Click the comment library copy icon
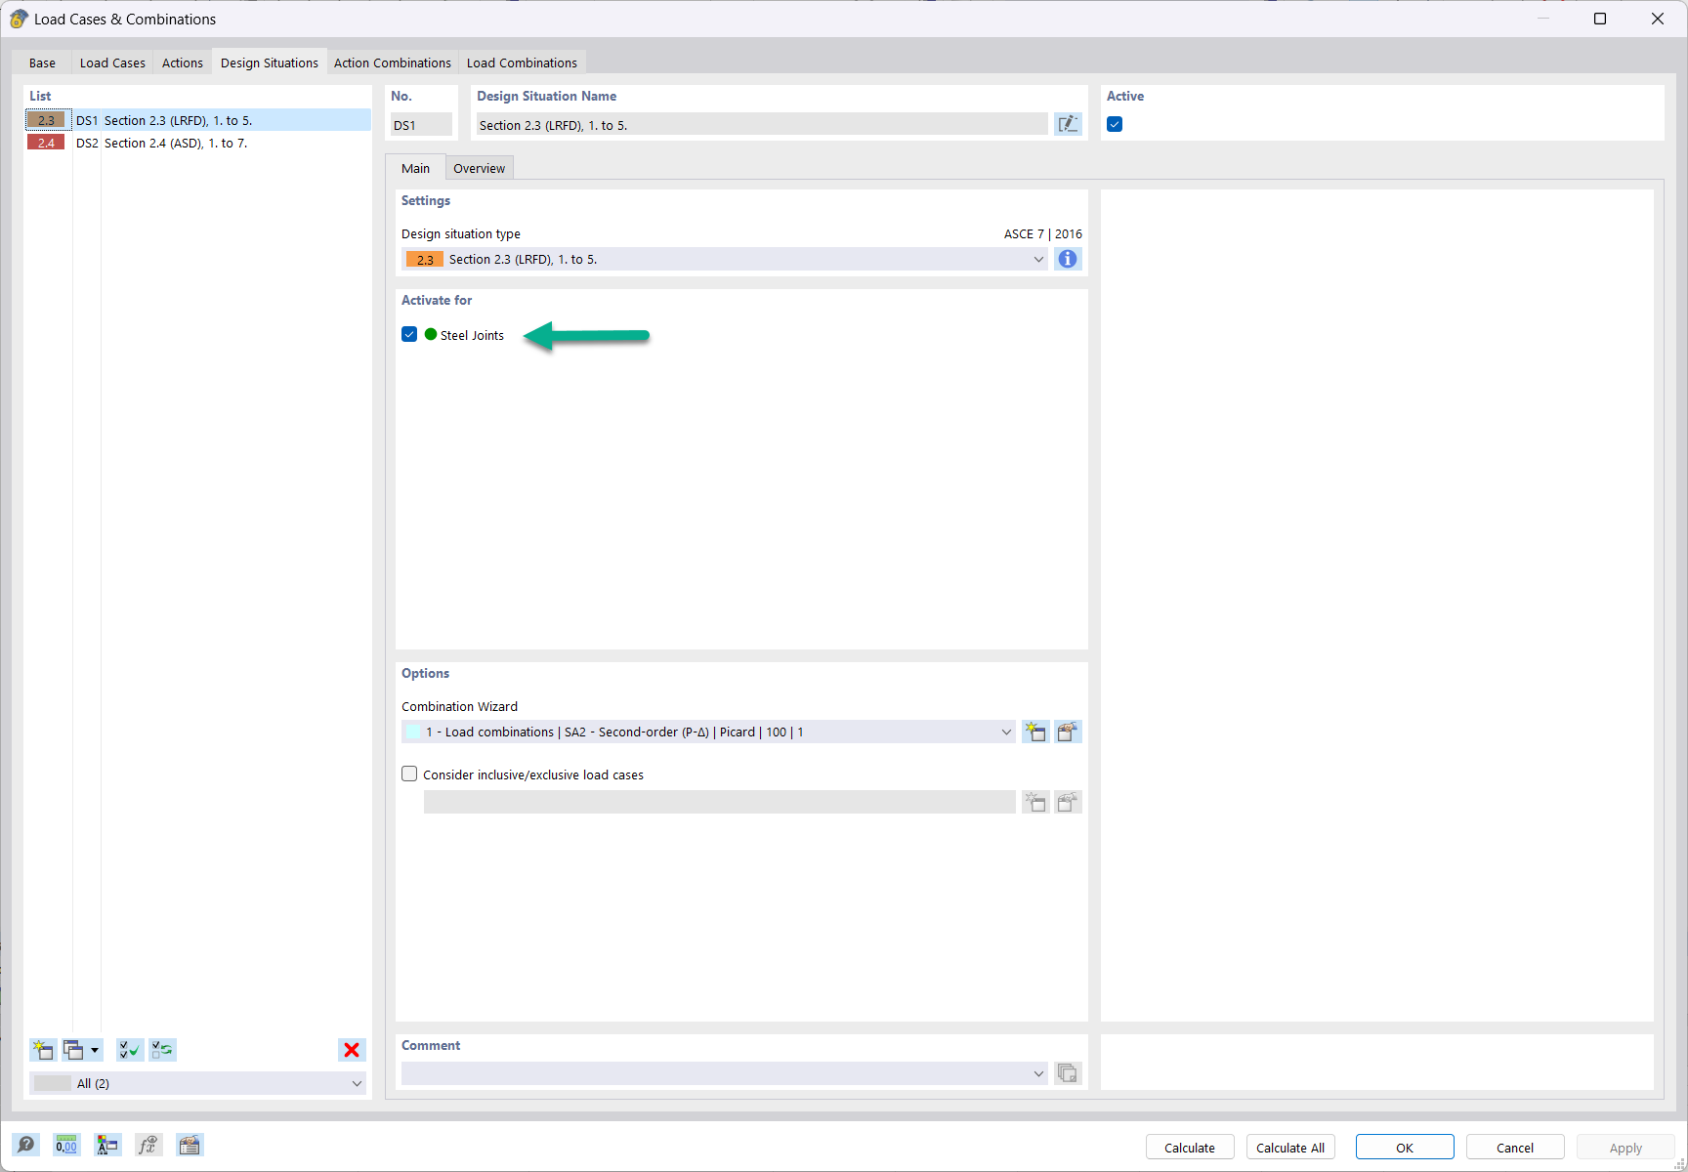The width and height of the screenshot is (1688, 1172). pos(1068,1073)
